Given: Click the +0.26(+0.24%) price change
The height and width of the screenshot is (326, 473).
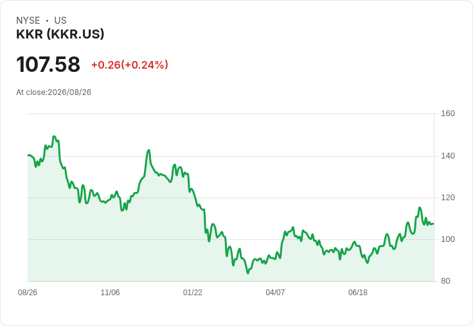Looking at the screenshot, I should 130,65.
